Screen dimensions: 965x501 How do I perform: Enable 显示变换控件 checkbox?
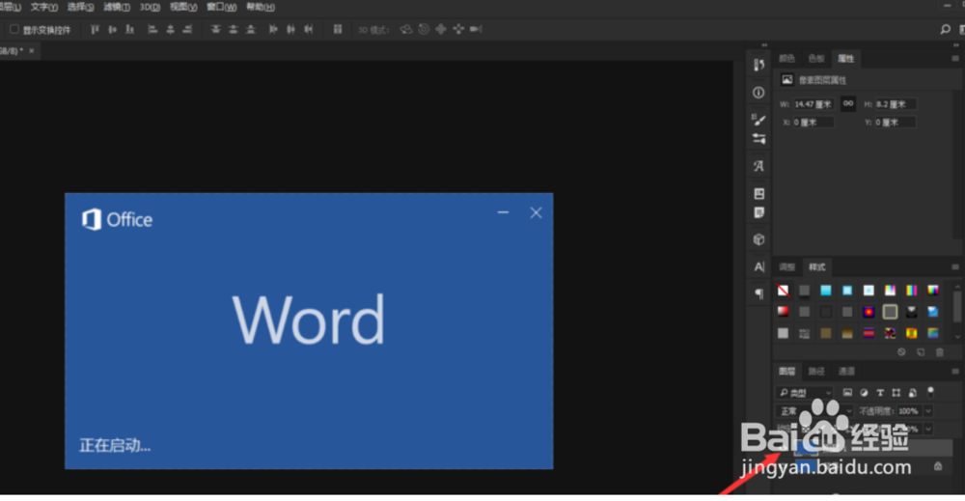tap(14, 29)
